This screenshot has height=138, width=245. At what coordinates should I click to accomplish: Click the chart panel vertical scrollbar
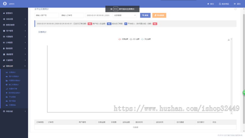click(232, 76)
